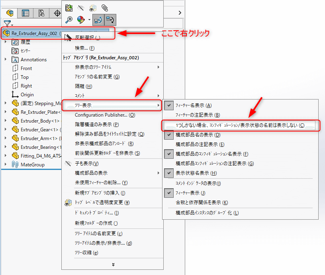The image size is (325, 275).
Task: Click the paperclip attachment icon
Action: pos(105,7)
